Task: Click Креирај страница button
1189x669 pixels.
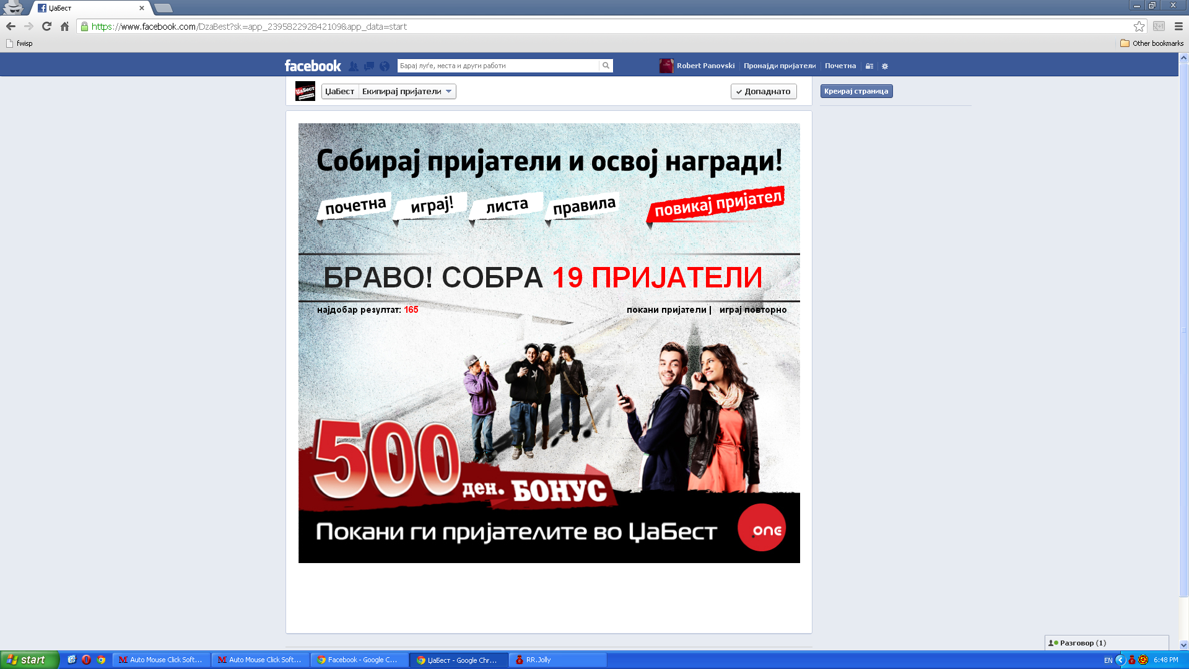Action: 856,91
